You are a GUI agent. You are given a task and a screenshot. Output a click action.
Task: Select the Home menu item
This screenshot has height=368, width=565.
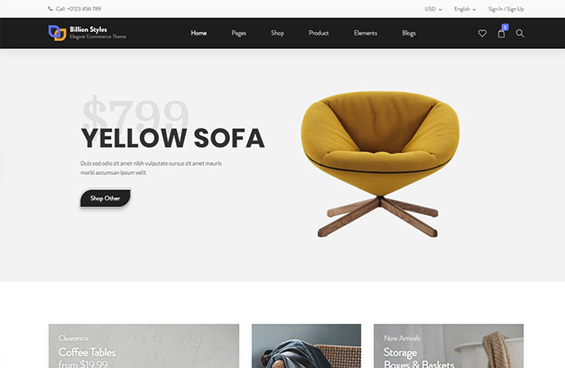(198, 33)
